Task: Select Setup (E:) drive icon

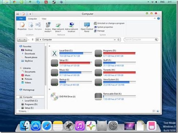Action: pyautogui.click(x=55, y=63)
